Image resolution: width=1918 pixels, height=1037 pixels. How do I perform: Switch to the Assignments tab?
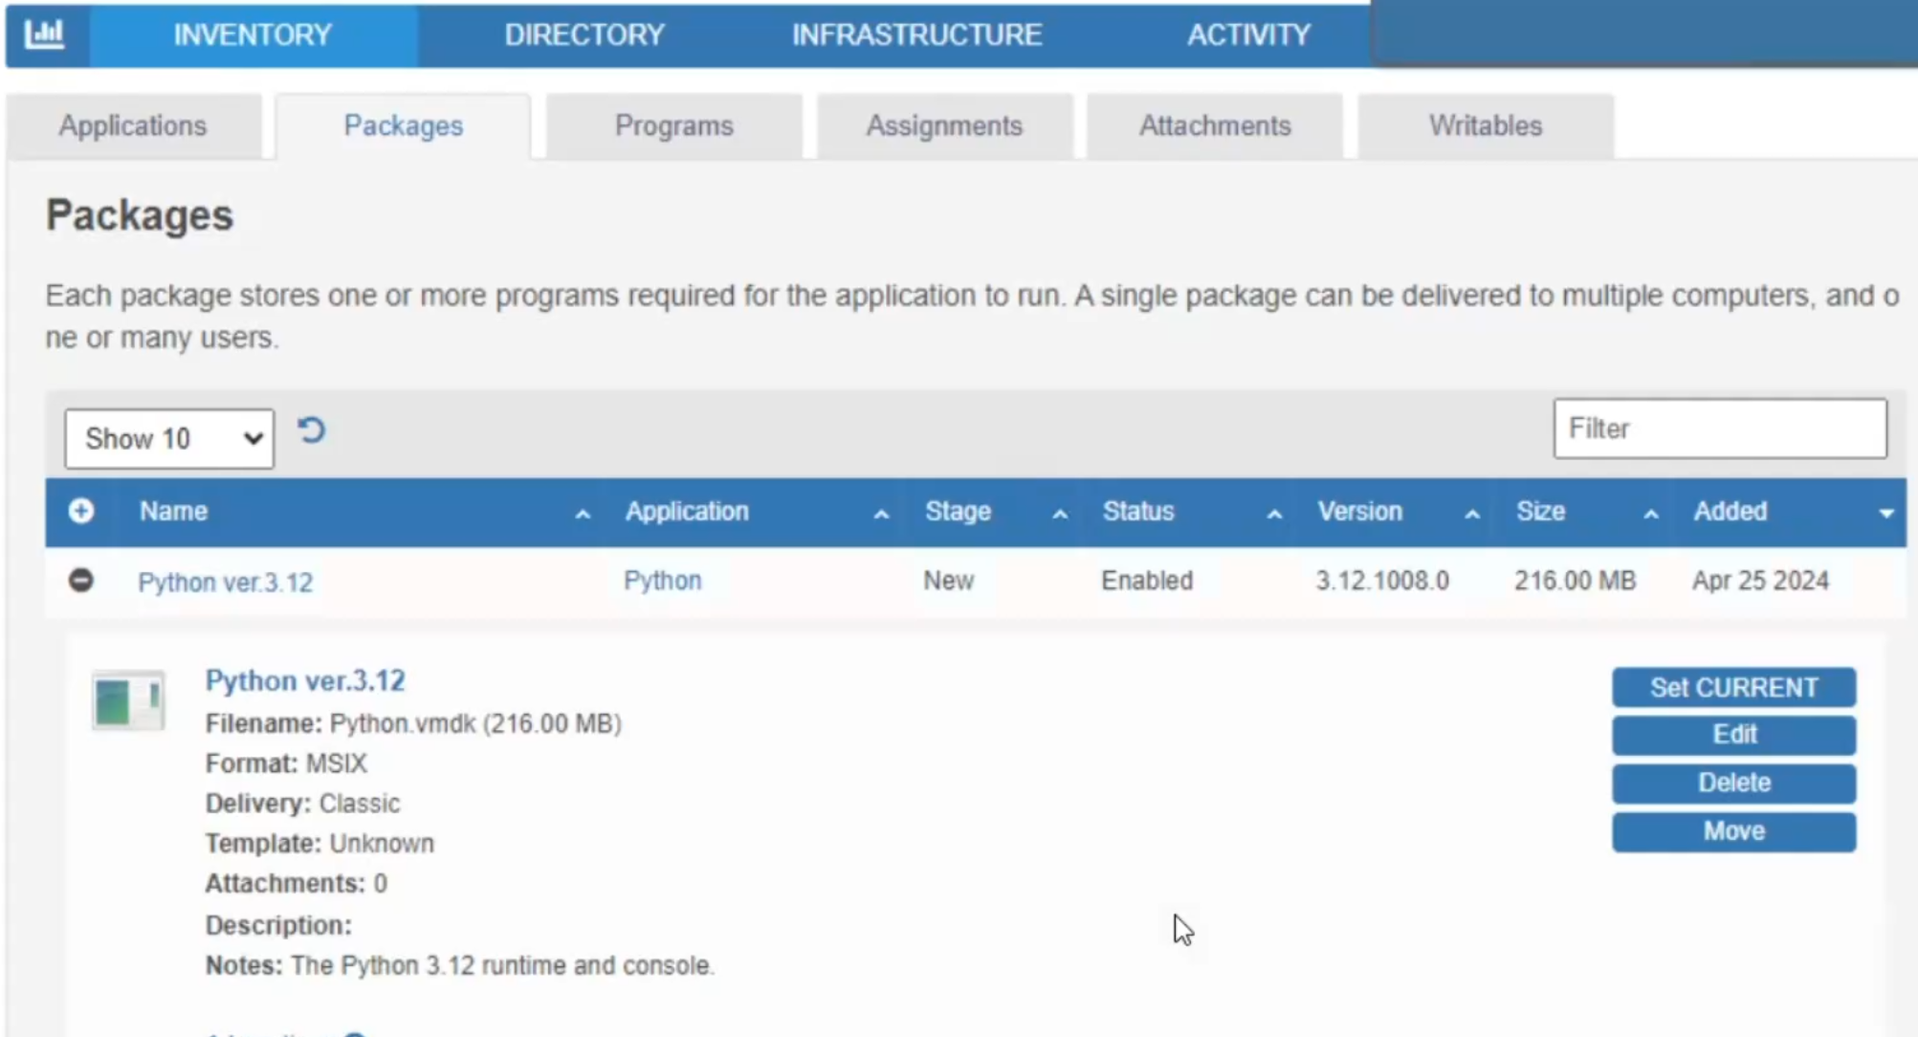(x=944, y=125)
